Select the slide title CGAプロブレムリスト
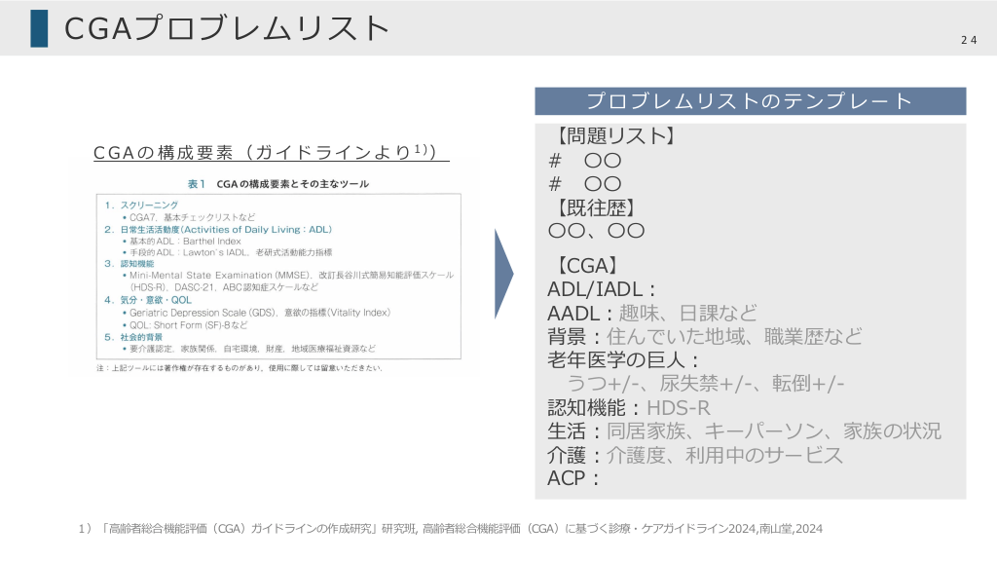 pos(227,29)
